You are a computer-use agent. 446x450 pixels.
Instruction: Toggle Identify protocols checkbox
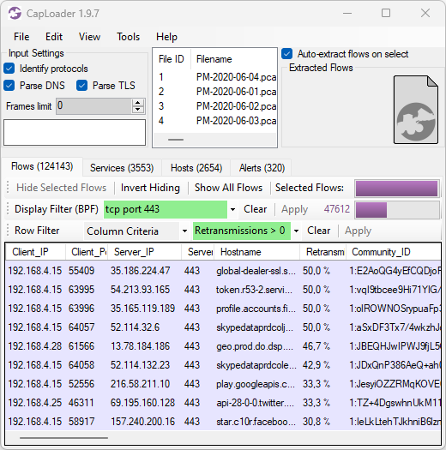tap(9, 69)
